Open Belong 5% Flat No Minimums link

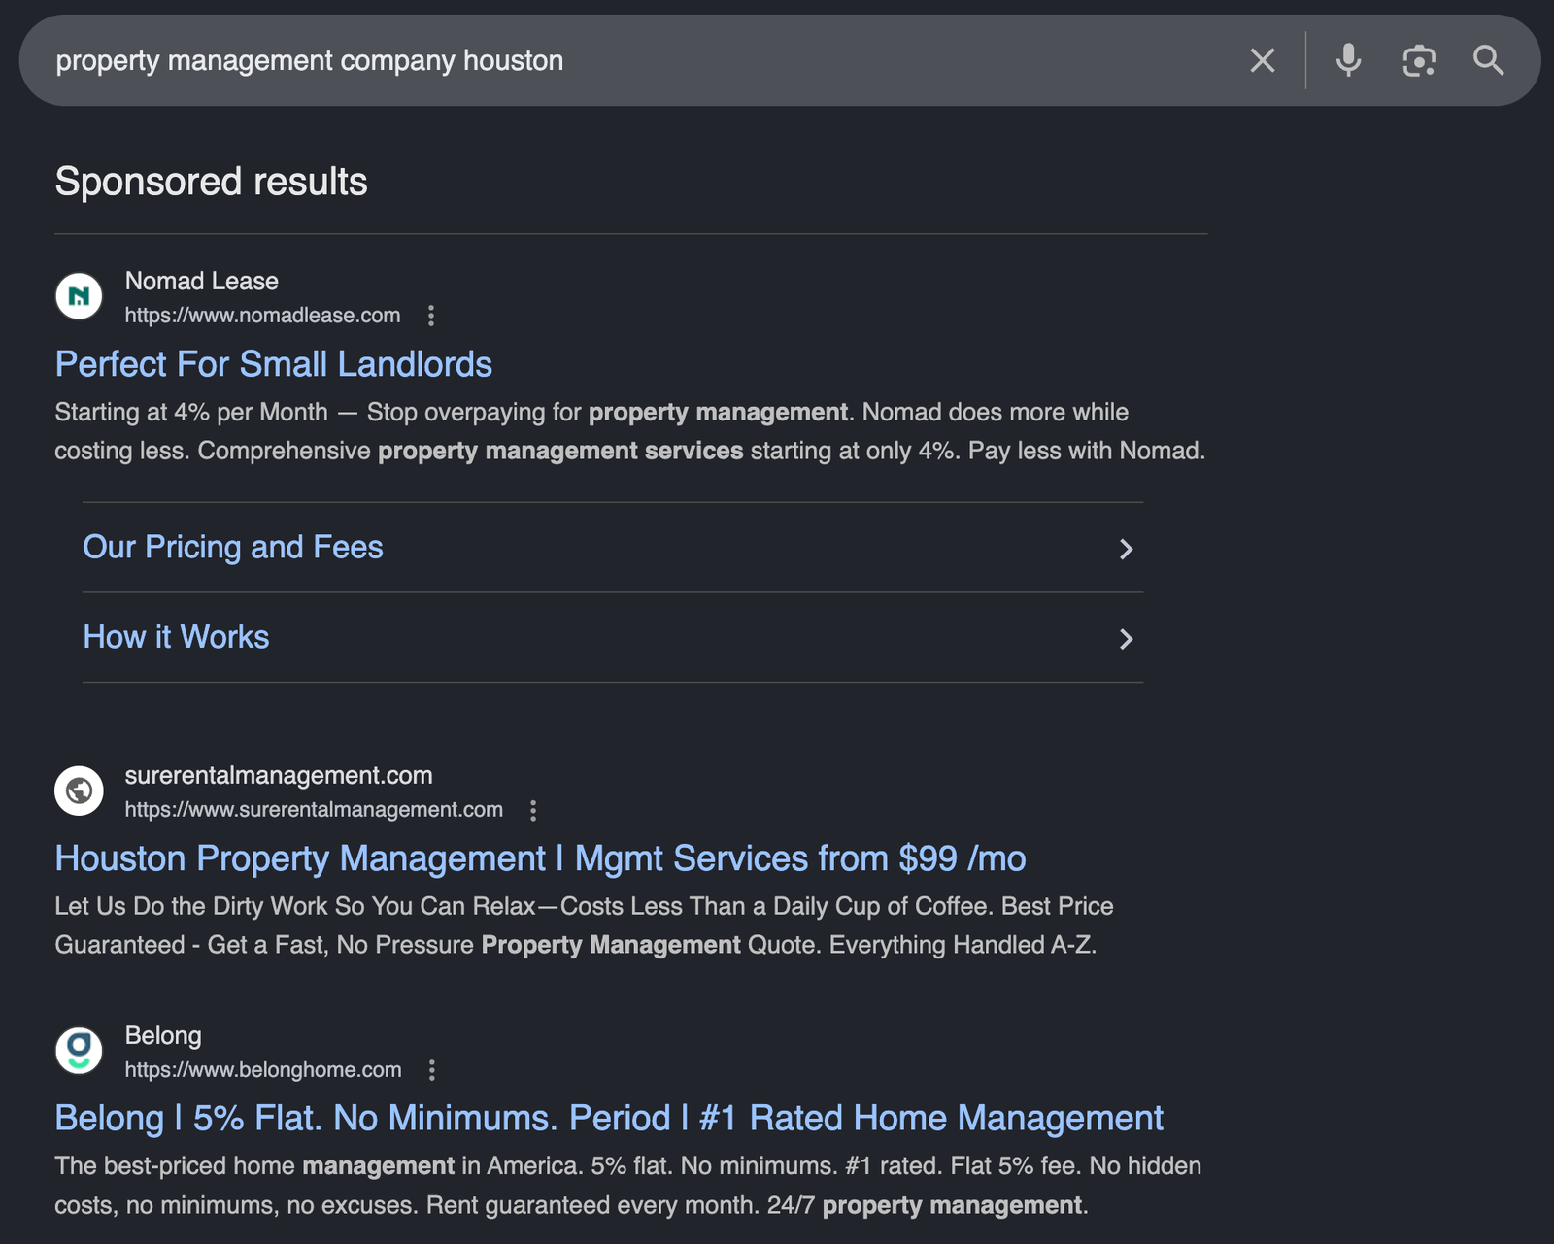click(x=609, y=1118)
